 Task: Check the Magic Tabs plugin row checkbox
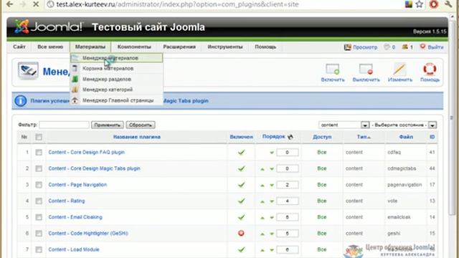pos(39,169)
